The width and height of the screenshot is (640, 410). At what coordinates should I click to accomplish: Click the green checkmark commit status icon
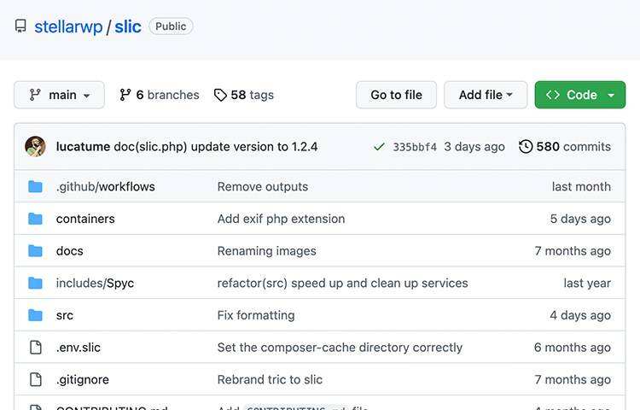click(x=379, y=147)
